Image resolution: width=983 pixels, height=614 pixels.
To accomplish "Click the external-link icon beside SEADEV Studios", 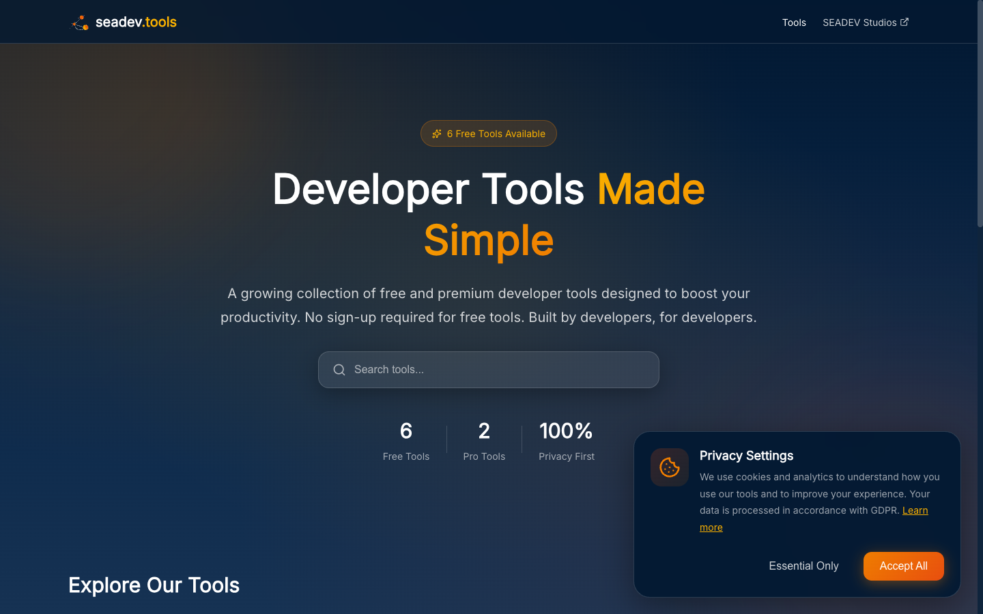I will [x=904, y=21].
